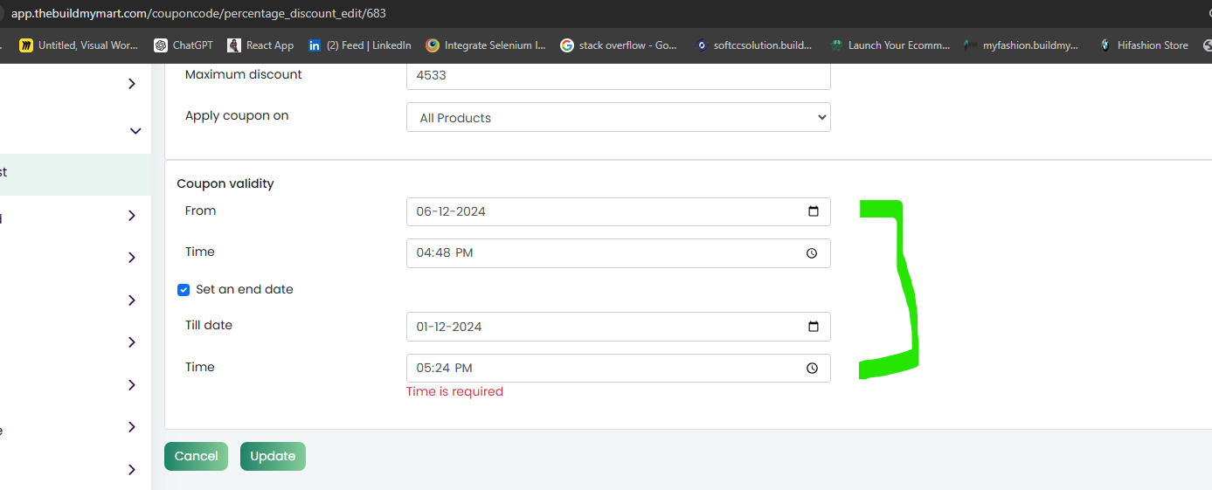The width and height of the screenshot is (1212, 490).
Task: Click the Coupon validity heading
Action: pyautogui.click(x=225, y=183)
